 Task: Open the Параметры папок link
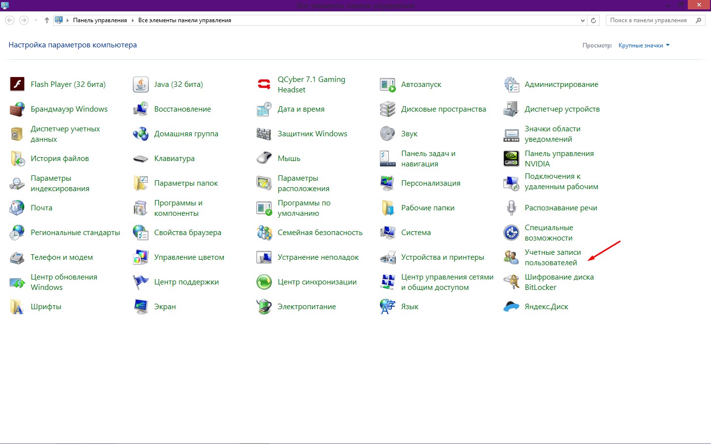tap(186, 183)
